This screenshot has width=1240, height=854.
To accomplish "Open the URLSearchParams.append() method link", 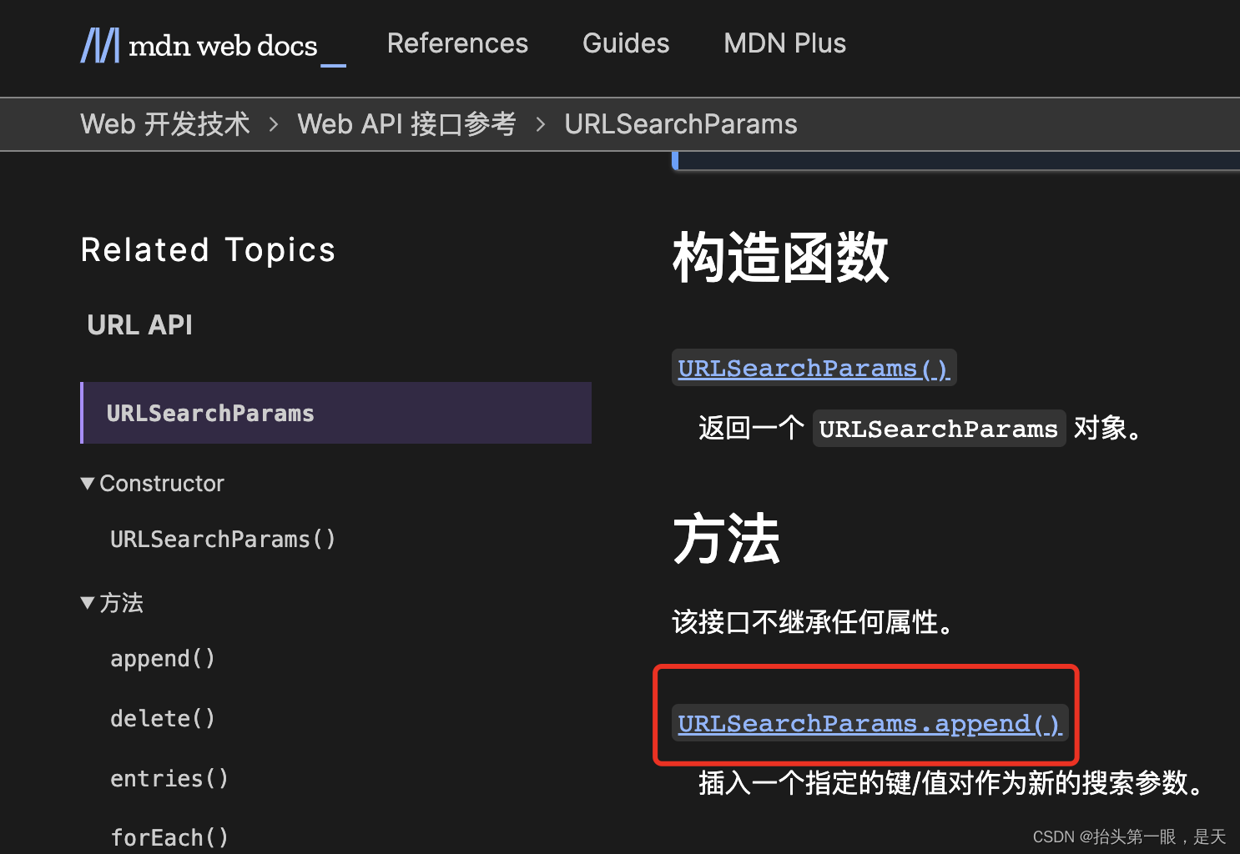I will click(x=870, y=724).
